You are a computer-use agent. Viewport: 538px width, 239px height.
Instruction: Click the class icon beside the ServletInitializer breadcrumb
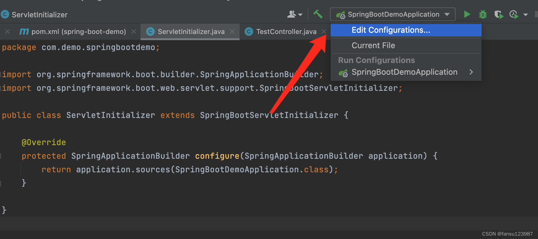point(5,14)
